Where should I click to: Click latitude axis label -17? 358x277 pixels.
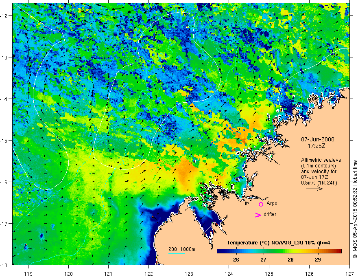(x=4, y=224)
